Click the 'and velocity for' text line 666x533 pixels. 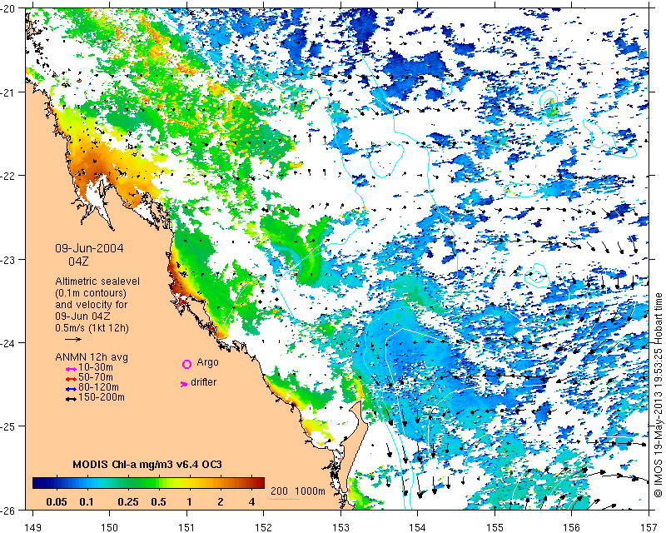click(92, 305)
